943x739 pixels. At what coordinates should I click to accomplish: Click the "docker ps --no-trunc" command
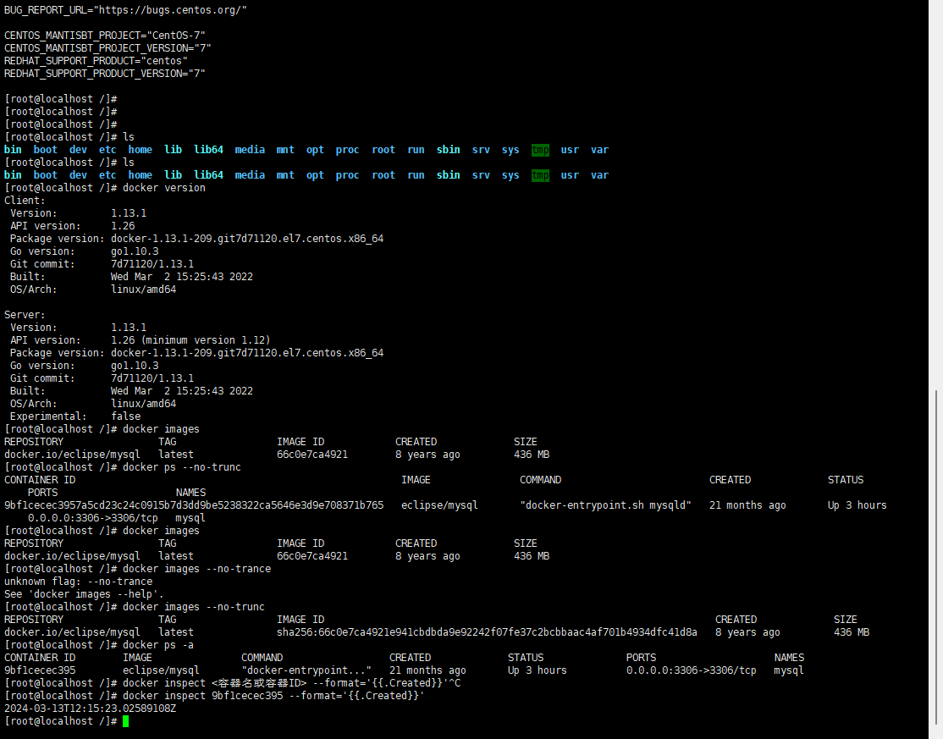point(182,467)
